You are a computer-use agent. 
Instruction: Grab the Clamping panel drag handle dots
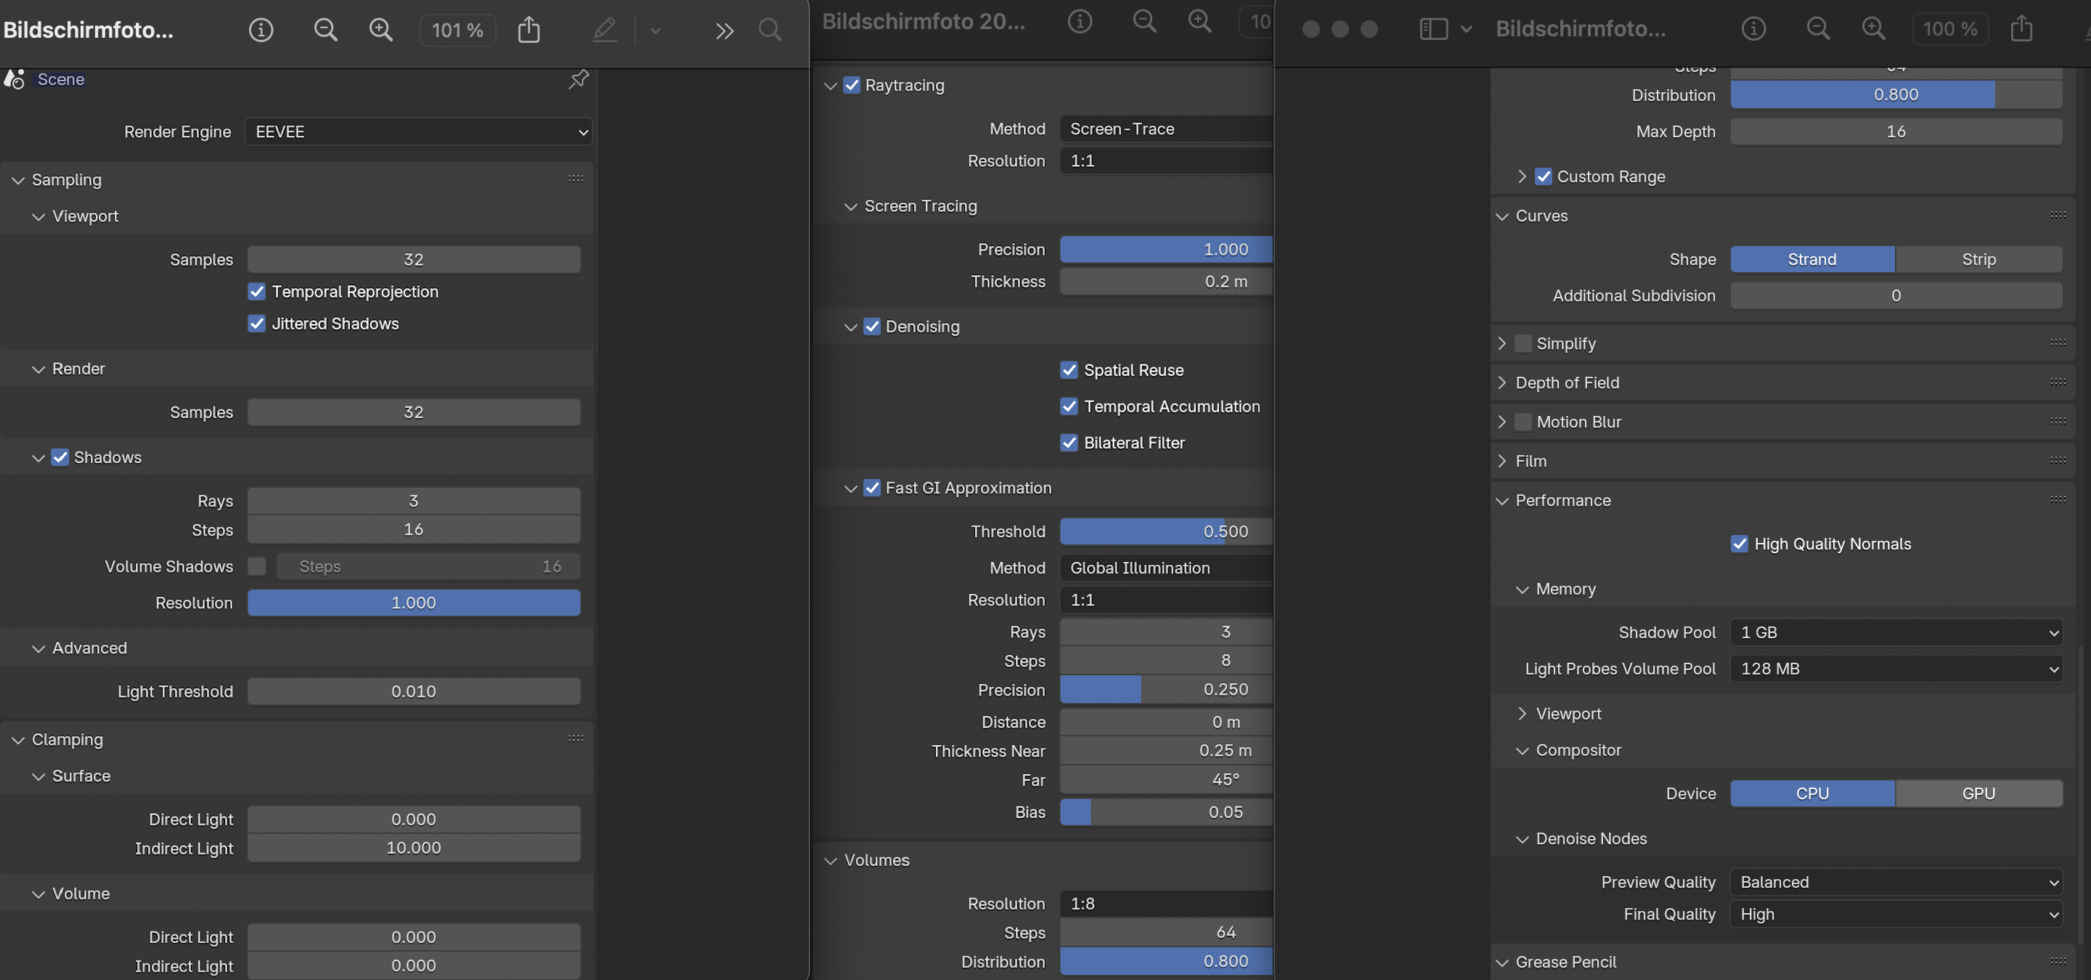coord(576,738)
